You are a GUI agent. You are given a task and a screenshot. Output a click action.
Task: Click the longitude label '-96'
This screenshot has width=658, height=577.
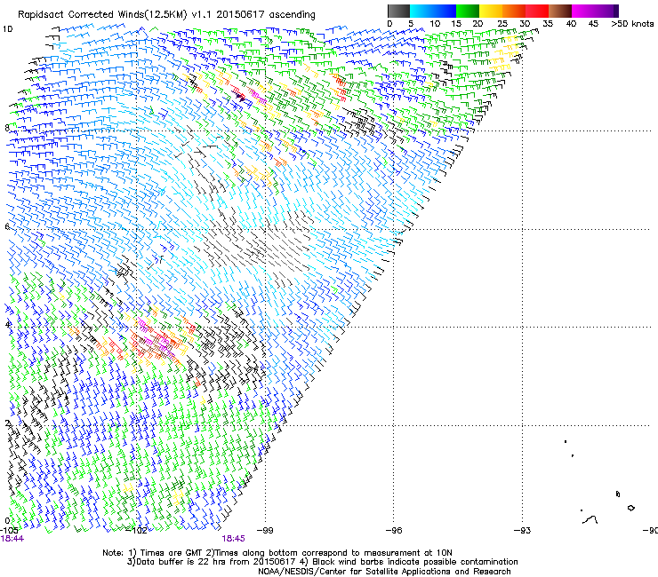pyautogui.click(x=394, y=531)
